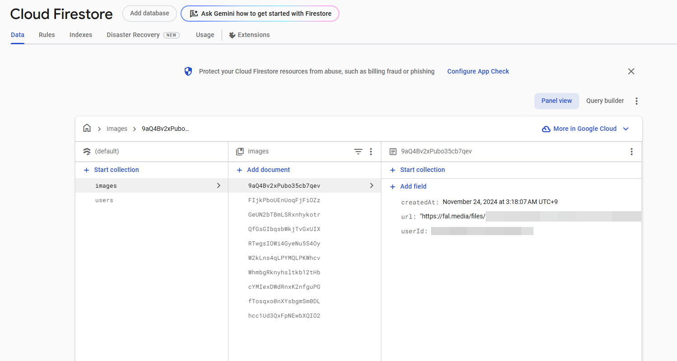Image resolution: width=677 pixels, height=361 pixels.
Task: Click the shield icon in the App Check banner
Action: point(188,71)
